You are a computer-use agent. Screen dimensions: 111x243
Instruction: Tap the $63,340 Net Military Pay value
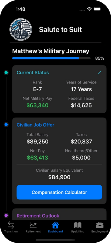(37, 105)
